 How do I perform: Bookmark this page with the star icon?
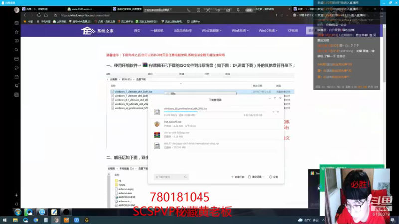(x=55, y=15)
